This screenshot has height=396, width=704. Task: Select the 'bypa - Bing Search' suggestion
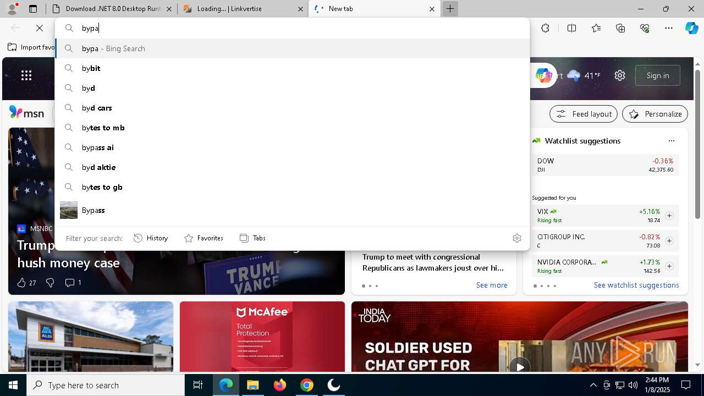[x=292, y=48]
